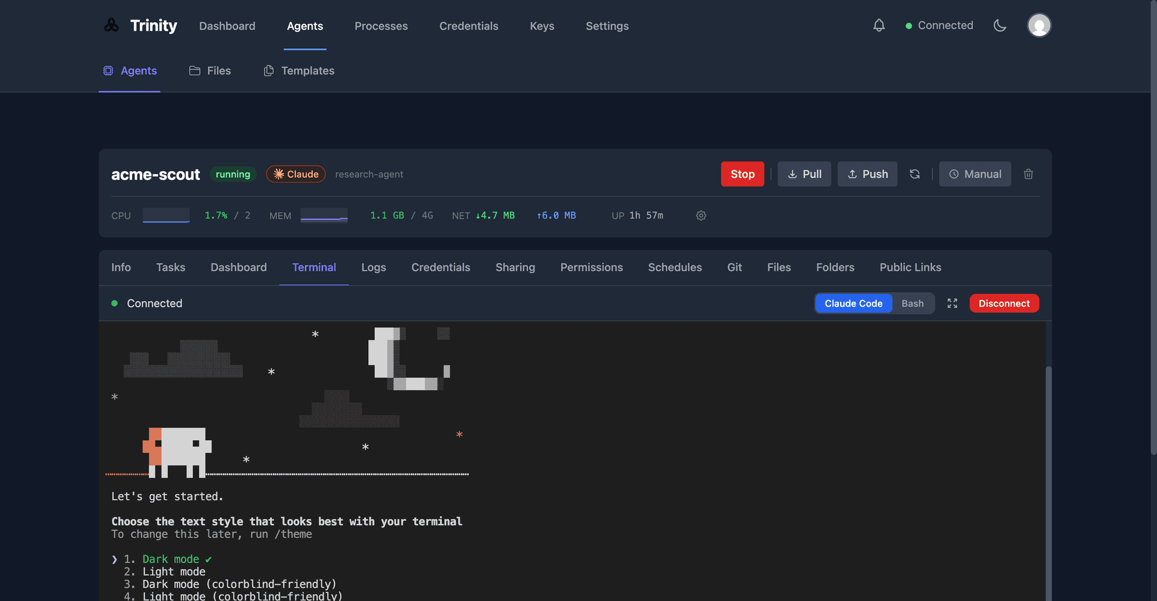This screenshot has width=1157, height=601.
Task: Open the user avatar menu
Action: click(x=1039, y=25)
